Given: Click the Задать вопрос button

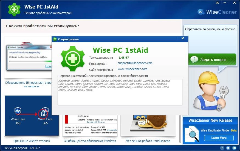Looking at the screenshot, I should click(212, 60).
